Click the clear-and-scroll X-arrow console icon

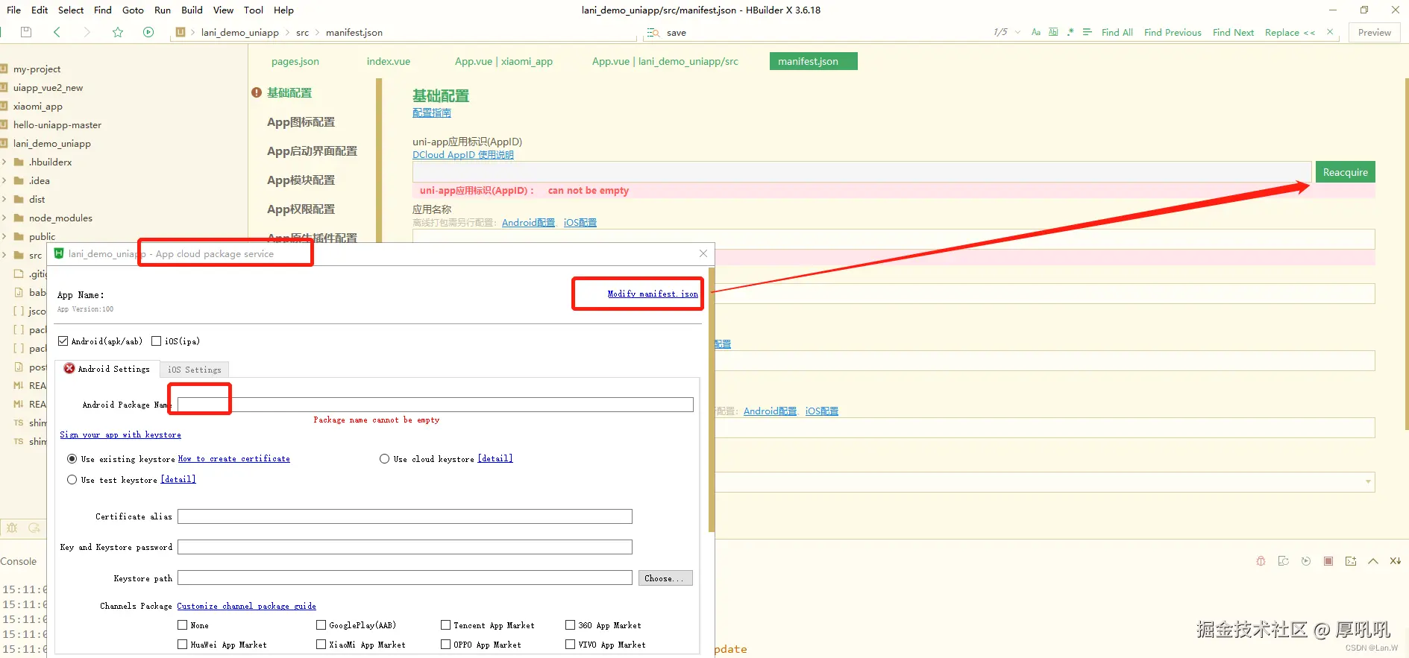click(x=1396, y=561)
